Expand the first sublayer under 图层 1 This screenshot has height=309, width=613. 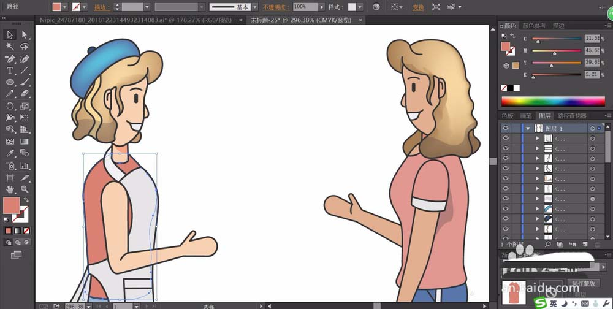[x=537, y=139]
